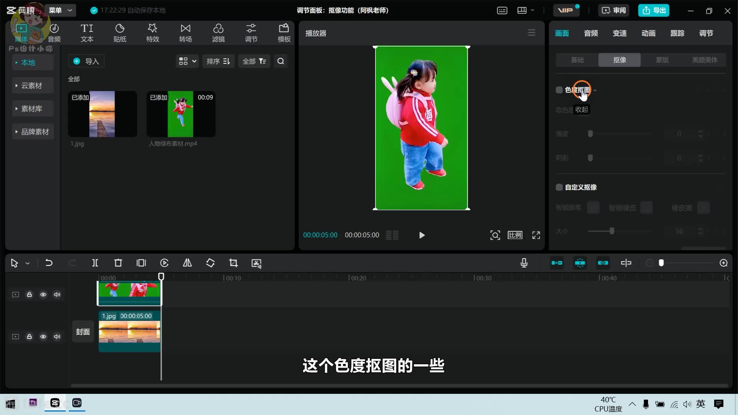Click the VIP button in title bar
The height and width of the screenshot is (415, 738).
click(x=567, y=10)
